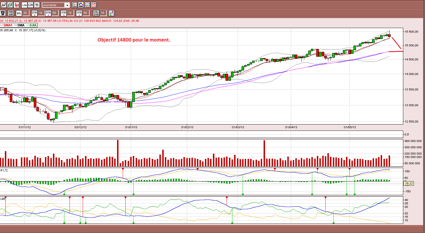Edit the EMA 2 period field
Image resolution: width=425 pixels, height=233 pixels.
coord(55,13)
